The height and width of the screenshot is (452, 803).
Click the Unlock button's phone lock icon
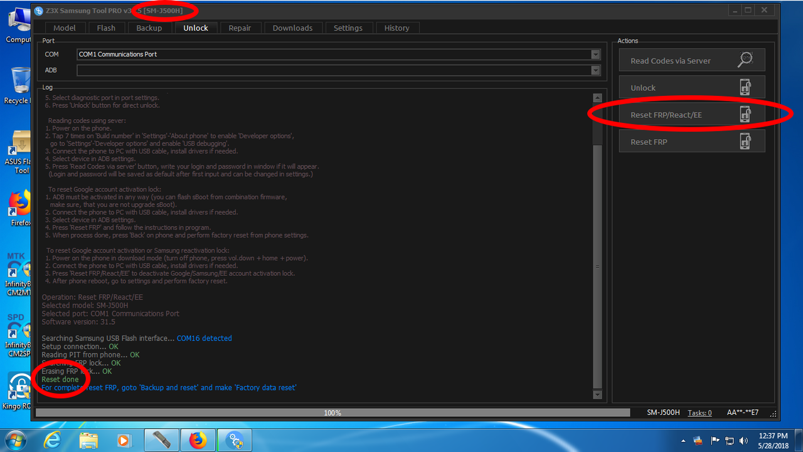tap(745, 87)
